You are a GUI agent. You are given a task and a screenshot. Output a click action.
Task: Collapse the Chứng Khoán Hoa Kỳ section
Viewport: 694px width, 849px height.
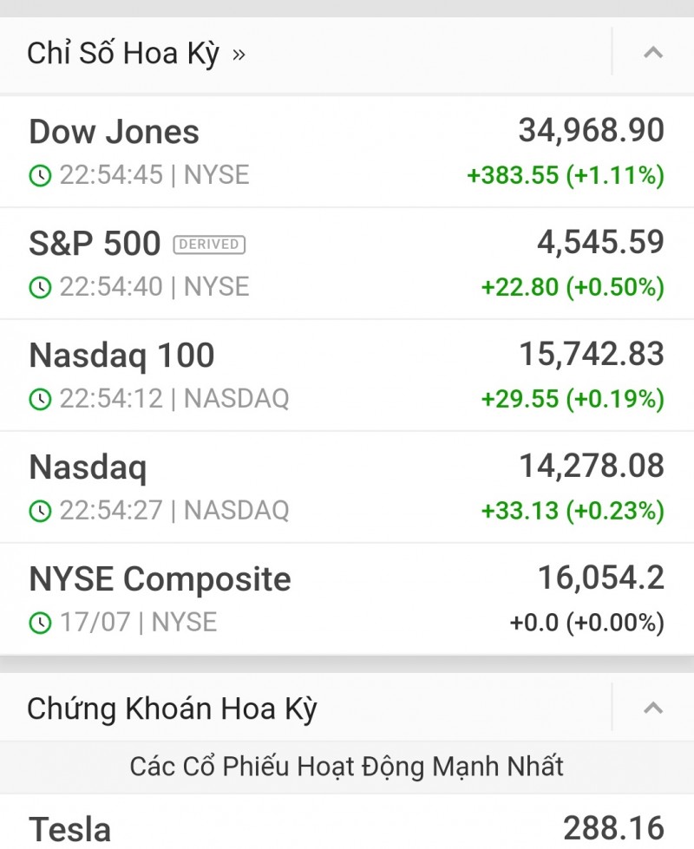click(652, 709)
